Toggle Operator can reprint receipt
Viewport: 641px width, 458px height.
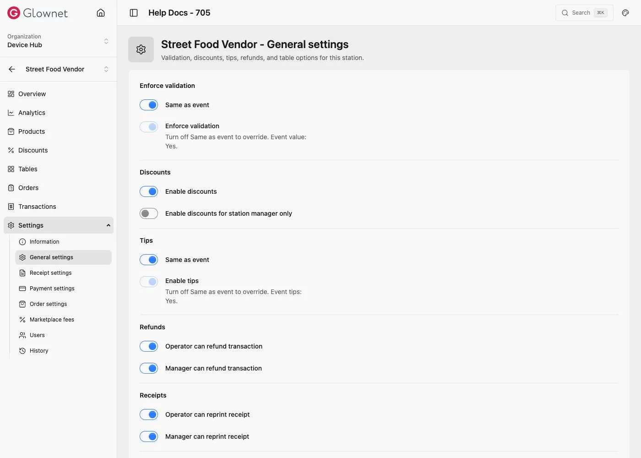pos(149,414)
